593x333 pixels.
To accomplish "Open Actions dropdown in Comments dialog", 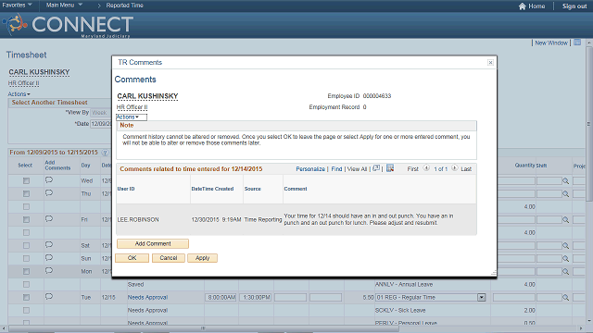I will 131,117.
